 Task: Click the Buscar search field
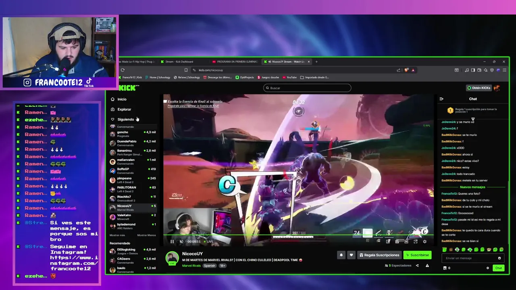pyautogui.click(x=307, y=88)
